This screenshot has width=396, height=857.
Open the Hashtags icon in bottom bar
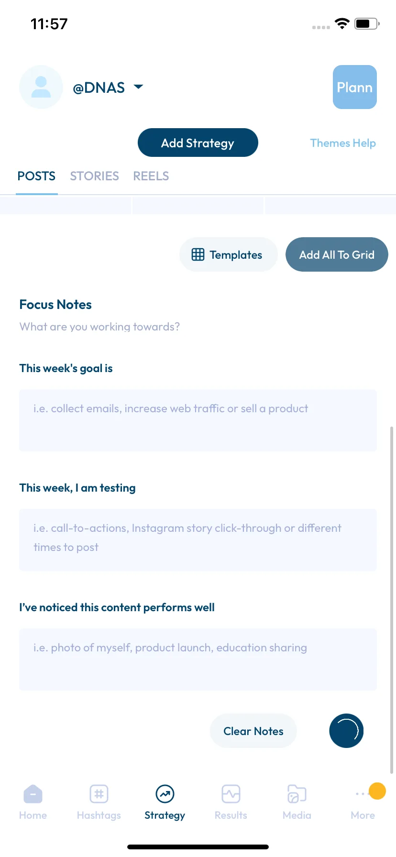point(99,794)
